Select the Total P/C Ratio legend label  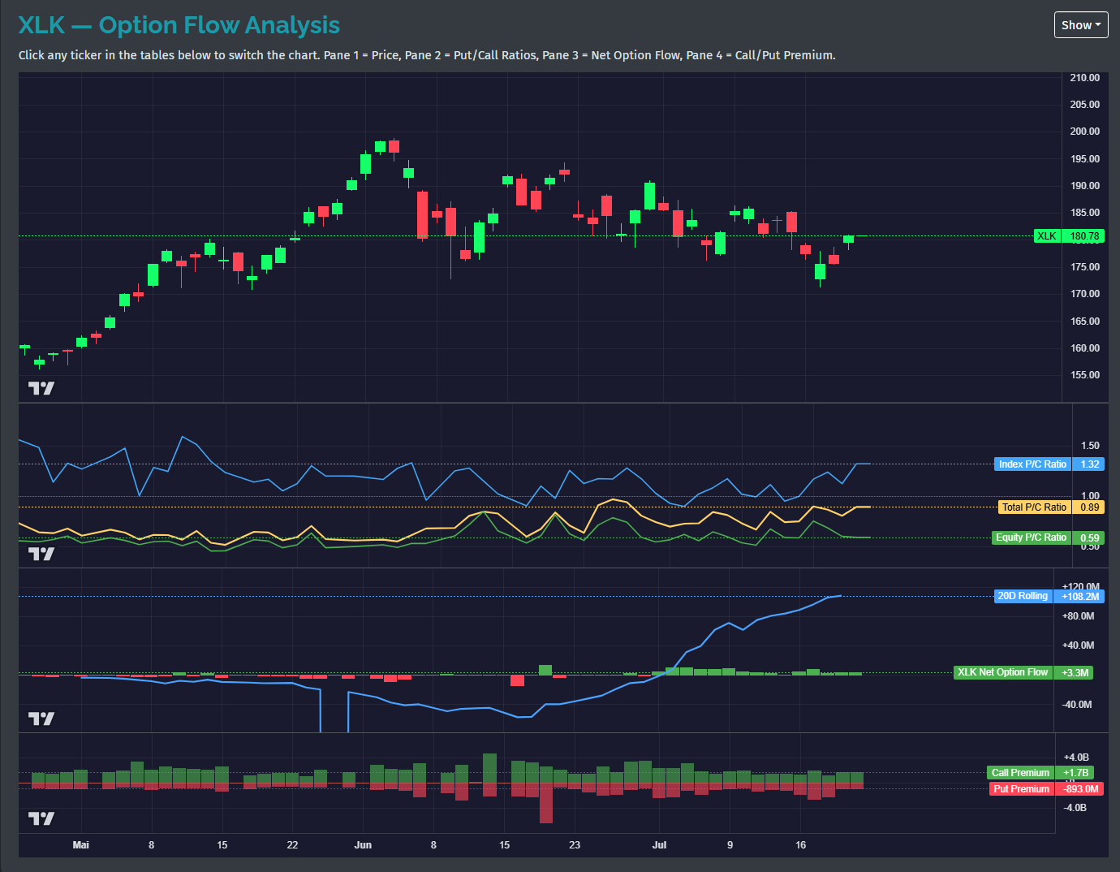pos(1034,507)
